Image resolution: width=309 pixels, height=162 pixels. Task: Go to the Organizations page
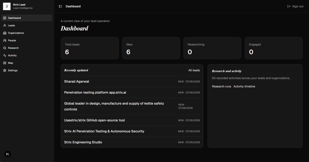[27, 33]
